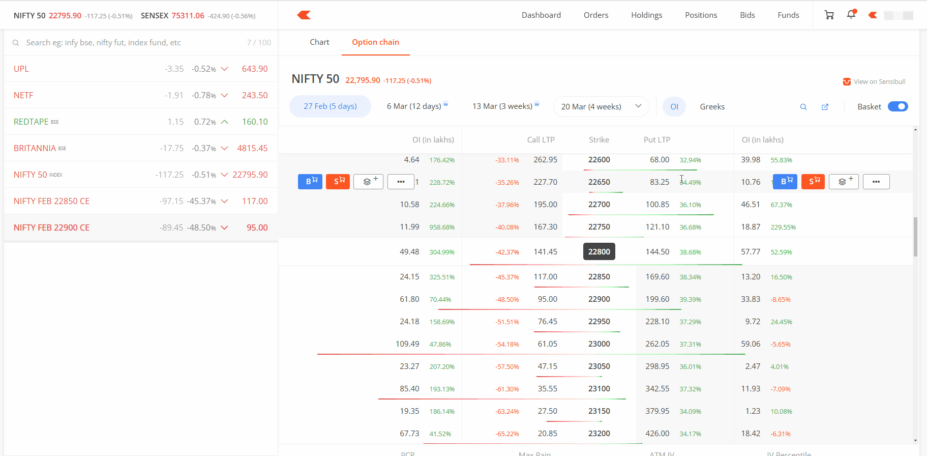Open the notifications bell
The width and height of the screenshot is (927, 456).
(x=851, y=15)
